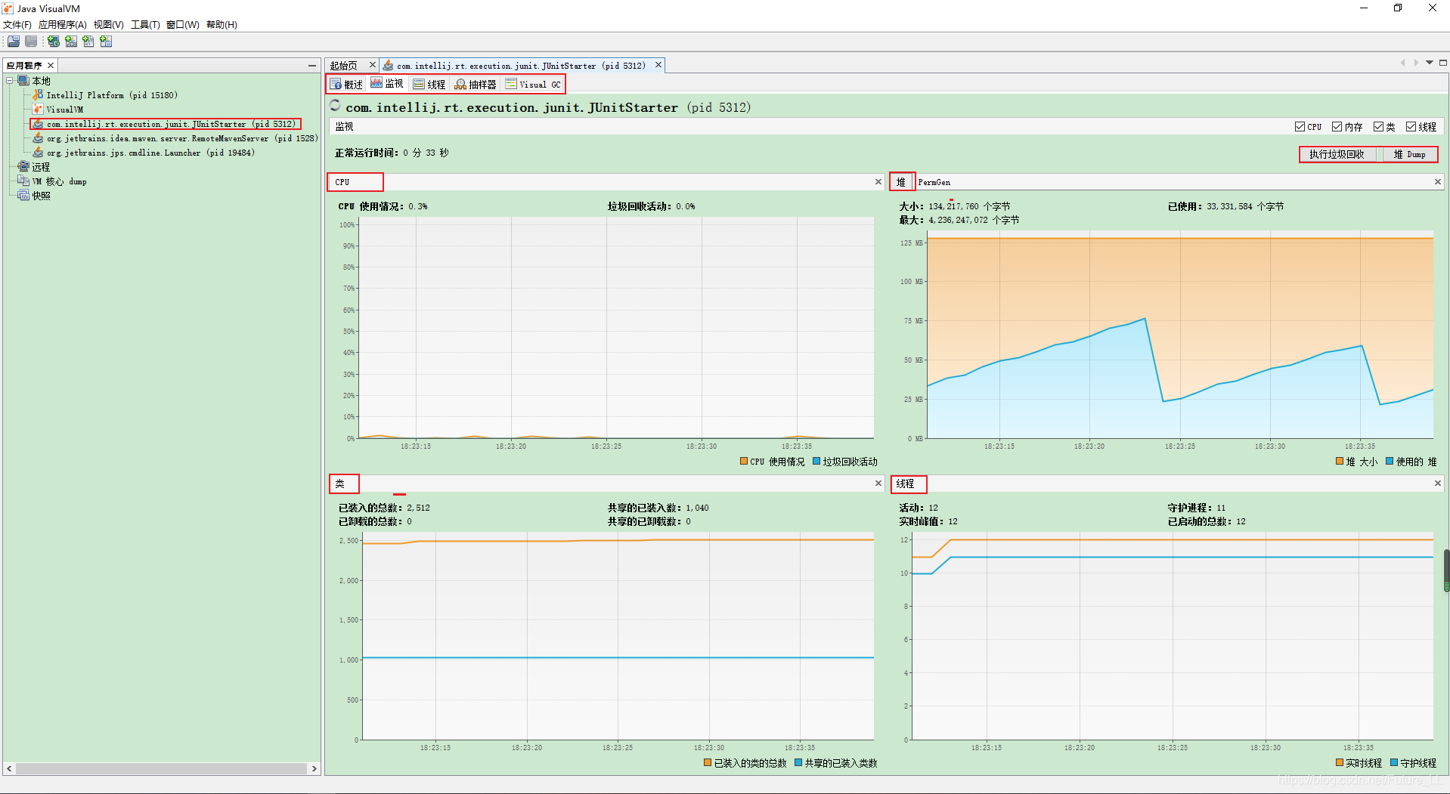Click the 本地 computer icon in tree

23,81
